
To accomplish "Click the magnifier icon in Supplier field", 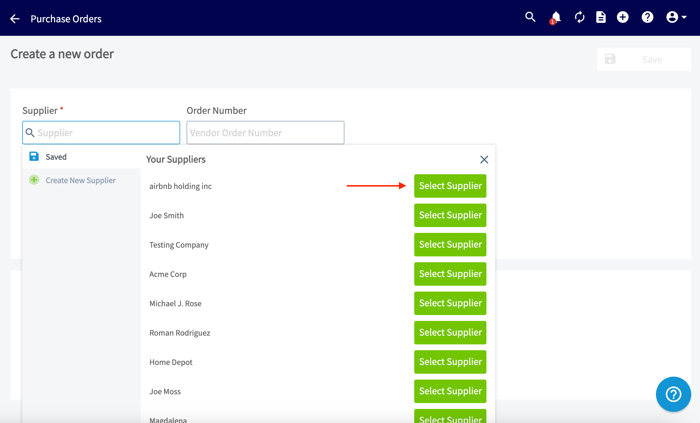I will pyautogui.click(x=30, y=133).
